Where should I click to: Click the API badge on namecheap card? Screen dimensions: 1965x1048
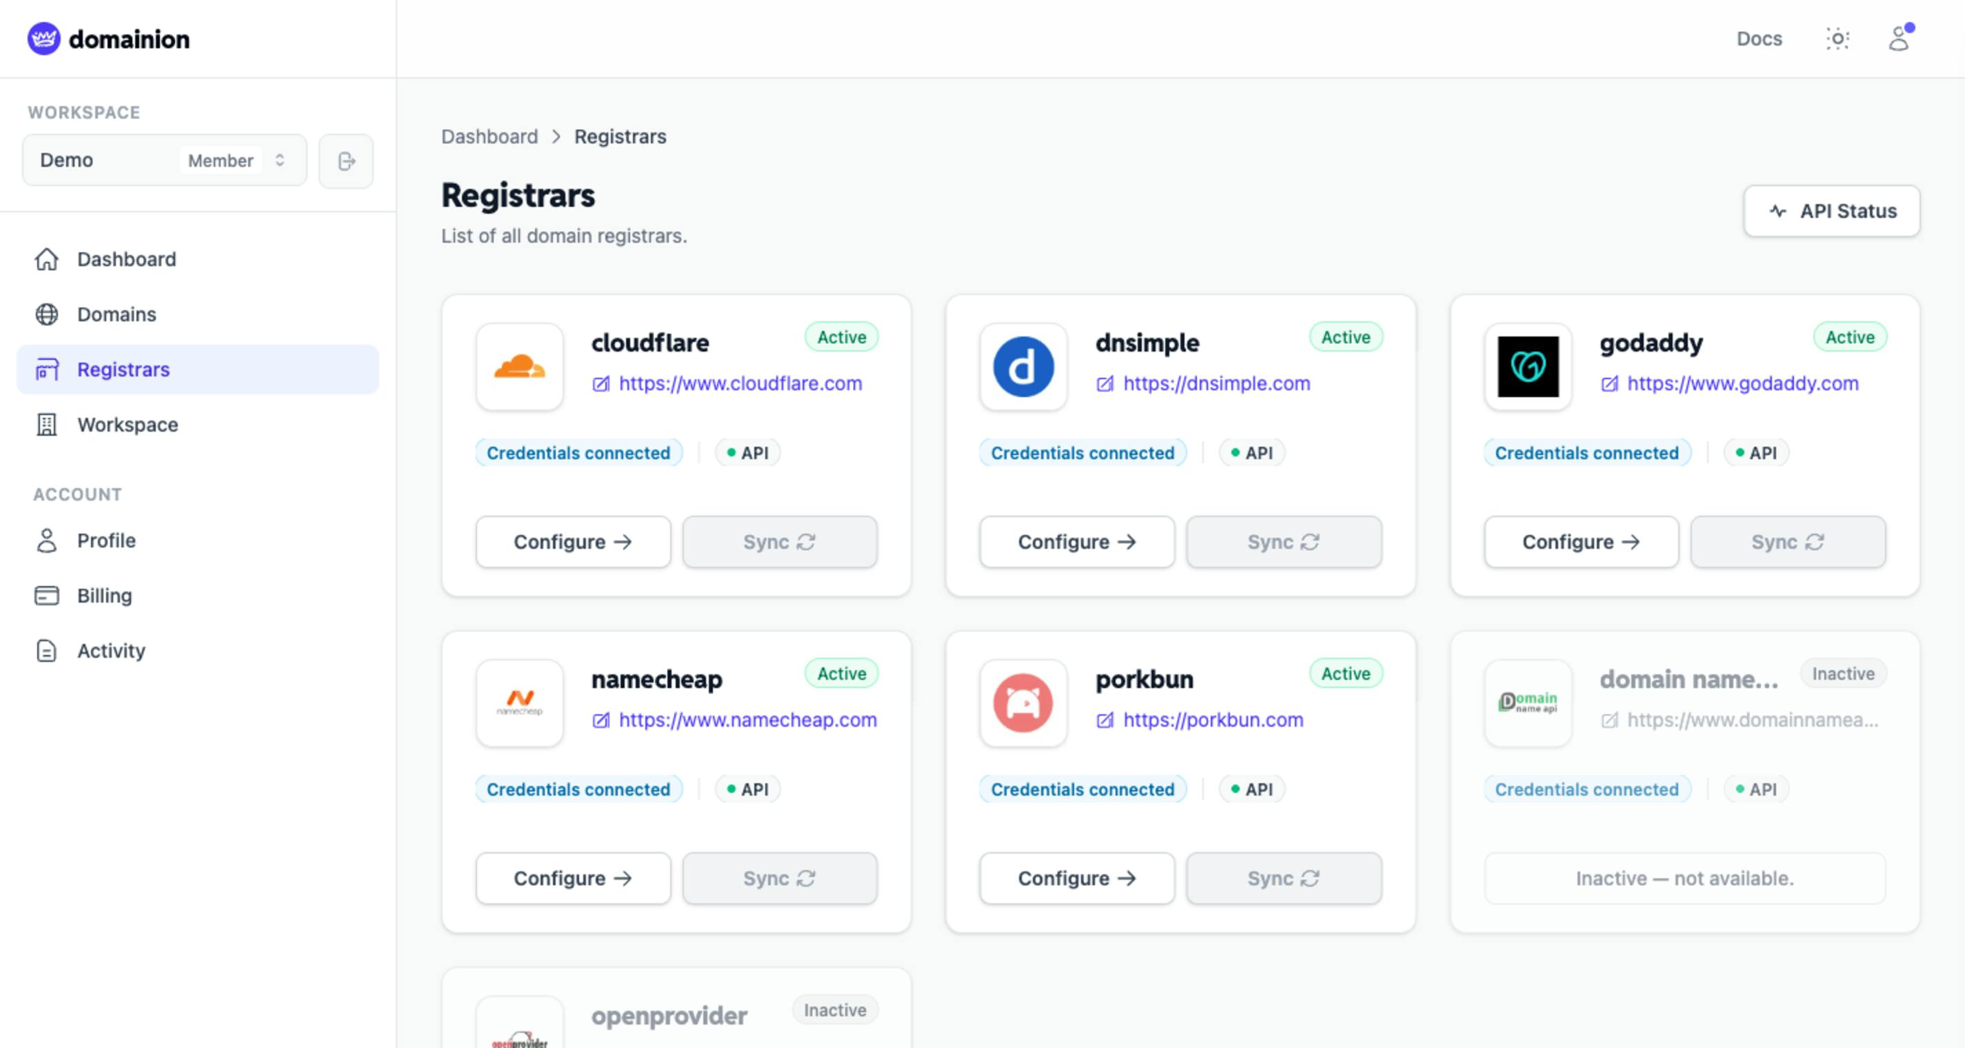[x=747, y=789]
